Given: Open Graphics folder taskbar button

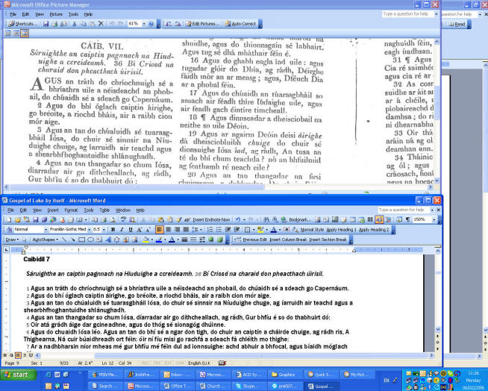Looking at the screenshot, I should click(x=284, y=375).
